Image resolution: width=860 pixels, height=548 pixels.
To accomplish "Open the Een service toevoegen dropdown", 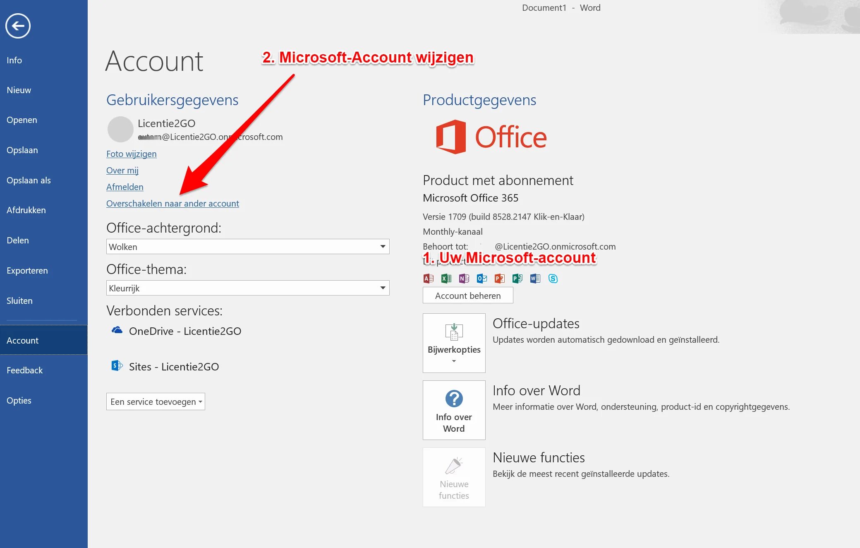I will click(x=156, y=401).
